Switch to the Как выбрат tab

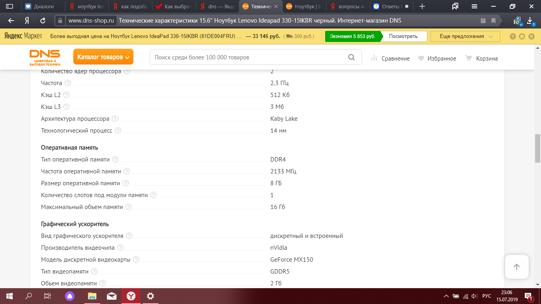[x=174, y=6]
